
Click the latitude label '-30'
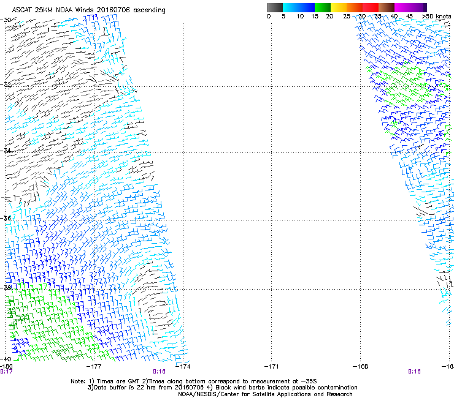point(6,20)
